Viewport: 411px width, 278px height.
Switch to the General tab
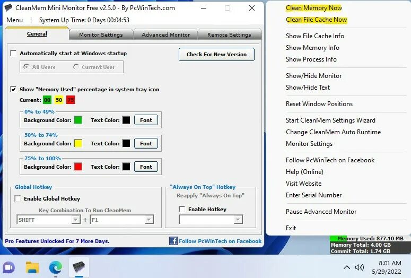[x=37, y=33]
